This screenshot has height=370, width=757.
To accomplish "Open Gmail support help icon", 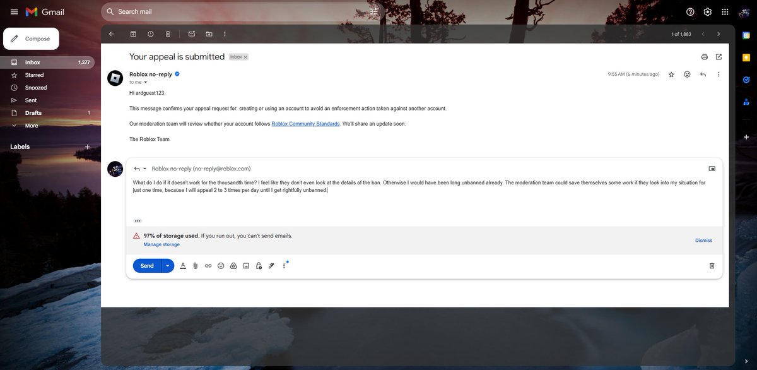I will coord(690,11).
